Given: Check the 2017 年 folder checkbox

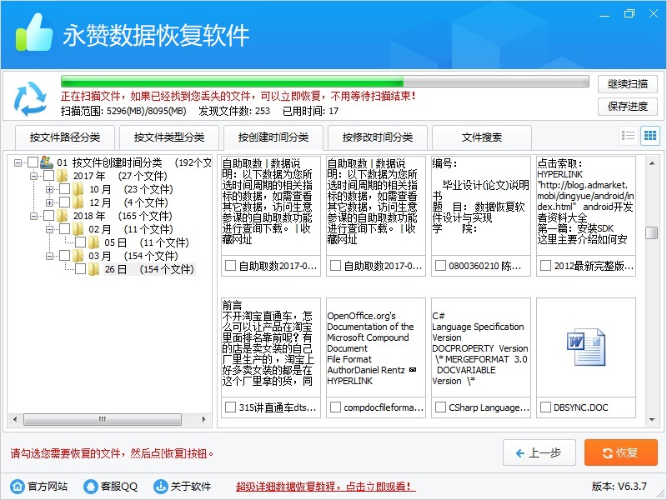Looking at the screenshot, I should (x=49, y=176).
